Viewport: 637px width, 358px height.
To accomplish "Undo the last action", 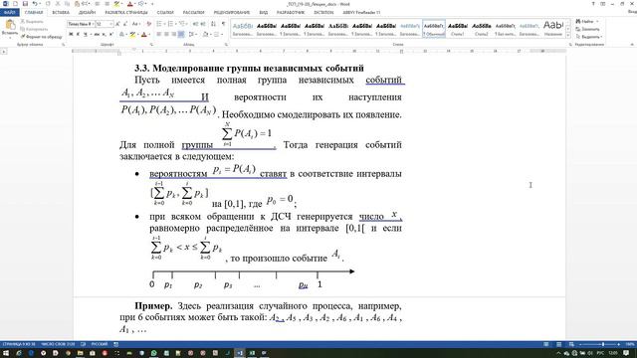I will pos(35,4).
